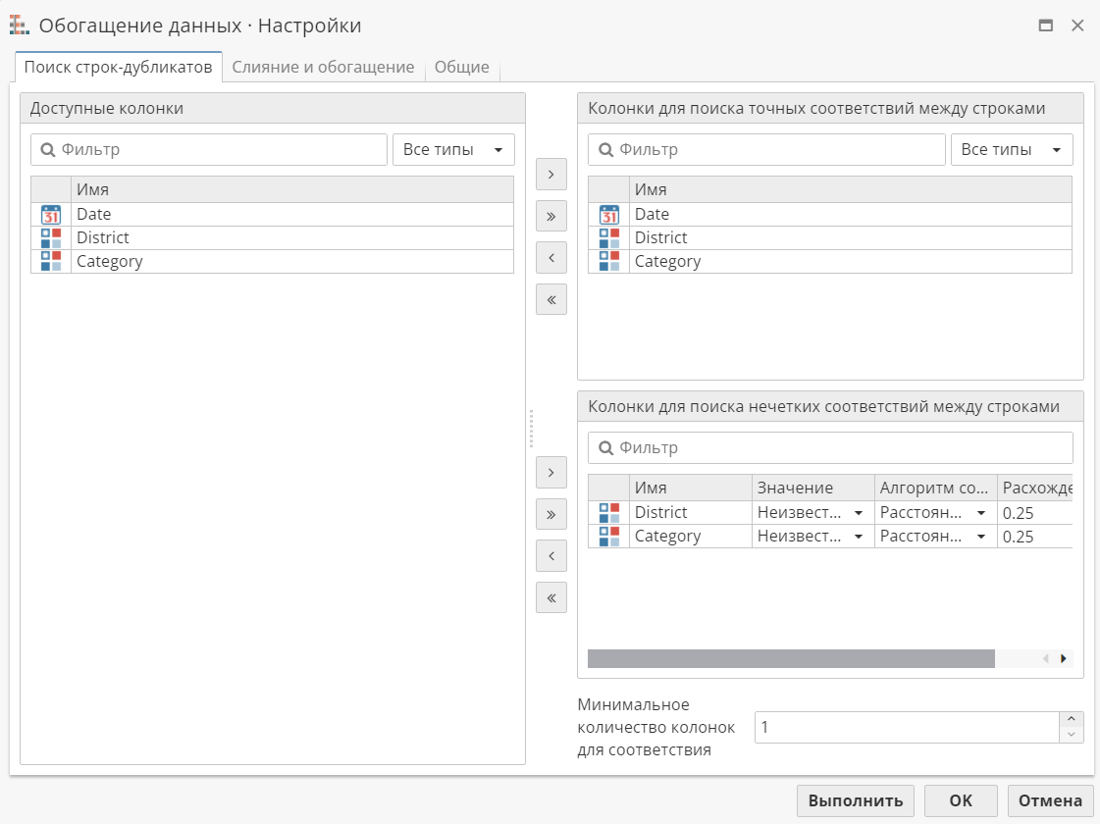Click the magnifier icon in fuzzy match filter

(604, 447)
